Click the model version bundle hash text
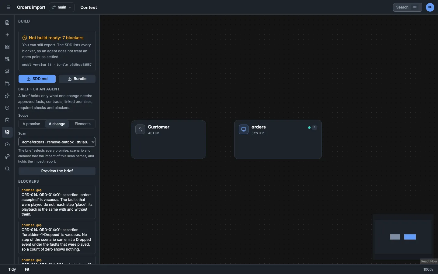The image size is (438, 274). click(57, 65)
